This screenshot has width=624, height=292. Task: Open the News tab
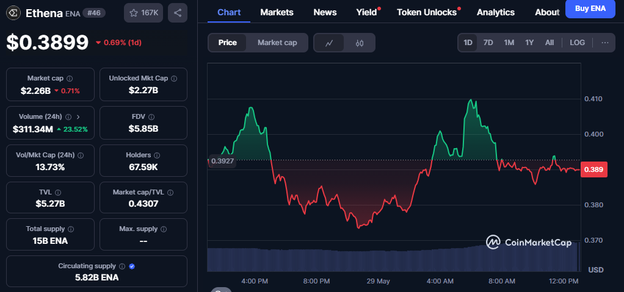325,12
